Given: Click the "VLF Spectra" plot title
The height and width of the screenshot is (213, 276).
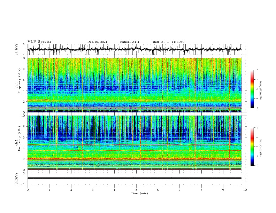Looking at the screenshot, I should point(39,42).
